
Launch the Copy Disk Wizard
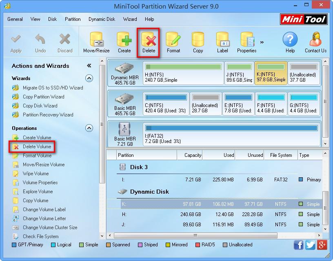click(35, 106)
